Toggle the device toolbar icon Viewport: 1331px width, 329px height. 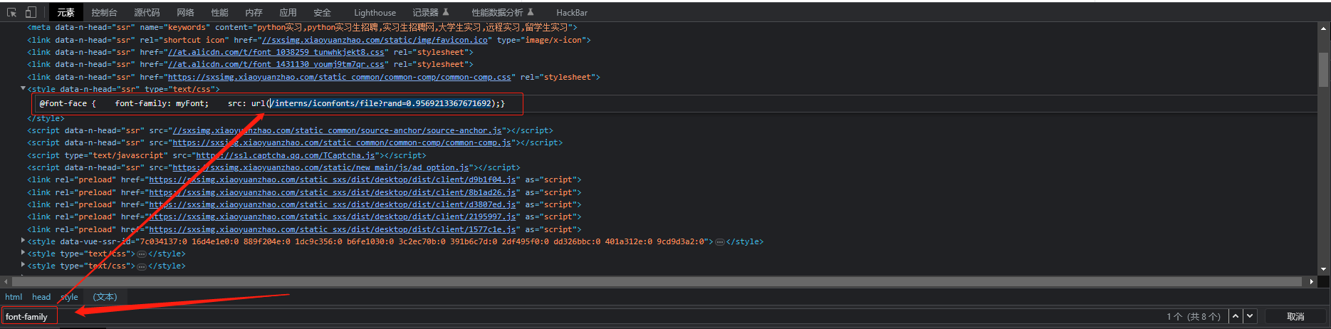pyautogui.click(x=31, y=12)
